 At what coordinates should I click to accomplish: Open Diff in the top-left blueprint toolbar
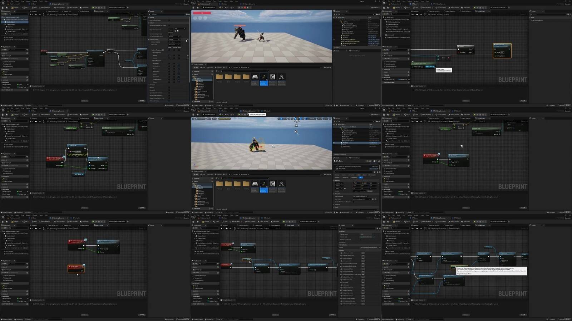pos(25,7)
